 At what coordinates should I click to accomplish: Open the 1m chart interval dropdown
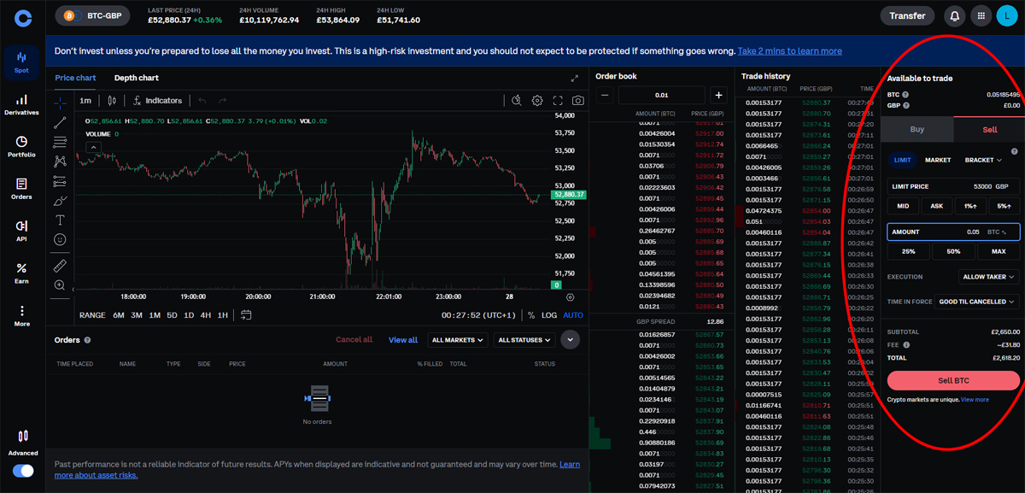[x=85, y=100]
